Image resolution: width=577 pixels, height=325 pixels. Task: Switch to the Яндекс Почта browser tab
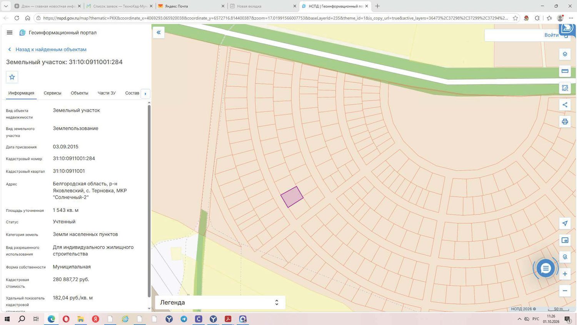pos(191,6)
